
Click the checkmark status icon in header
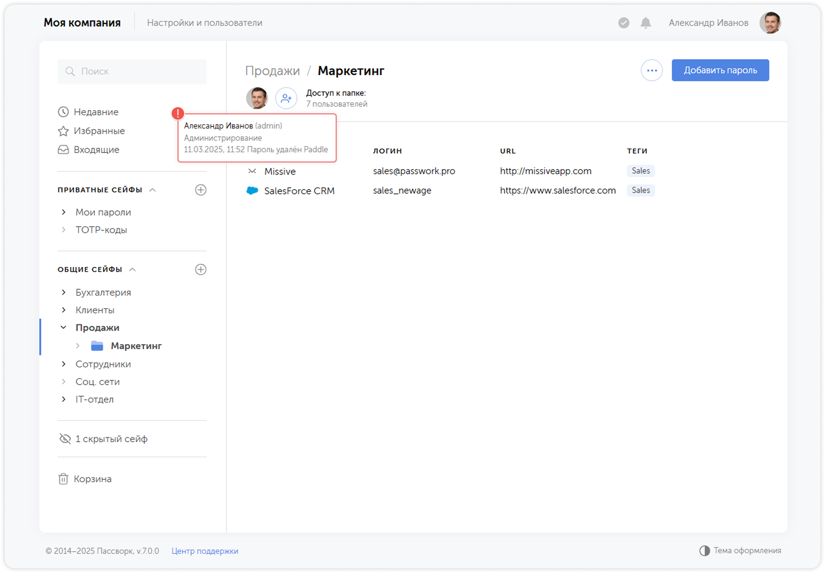point(623,23)
